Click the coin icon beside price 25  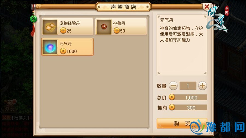(63, 31)
